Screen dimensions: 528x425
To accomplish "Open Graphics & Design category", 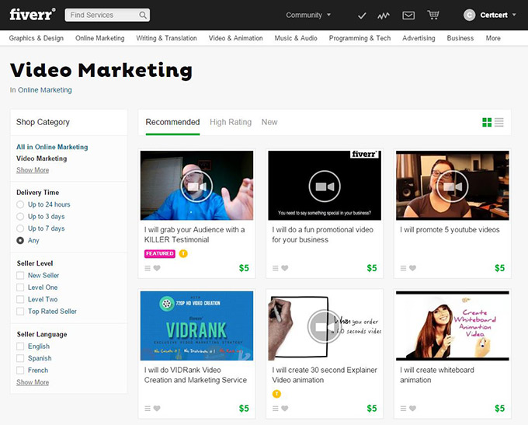I will coord(36,38).
